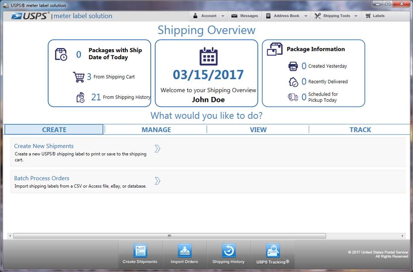Click the Create Shipments label icon
The width and height of the screenshot is (413, 272).
coord(140,250)
